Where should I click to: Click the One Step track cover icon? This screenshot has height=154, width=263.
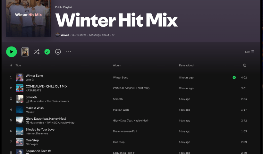pyautogui.click(x=20, y=142)
